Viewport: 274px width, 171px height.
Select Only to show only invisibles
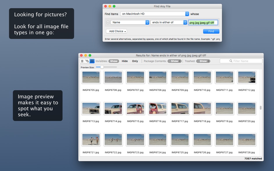135,61
